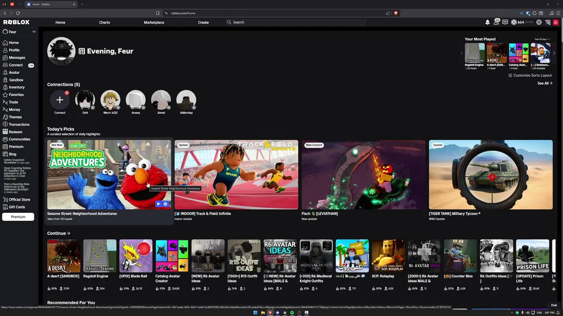563x316 pixels.
Task: Open Official Store in the sidebar
Action: pos(16,200)
